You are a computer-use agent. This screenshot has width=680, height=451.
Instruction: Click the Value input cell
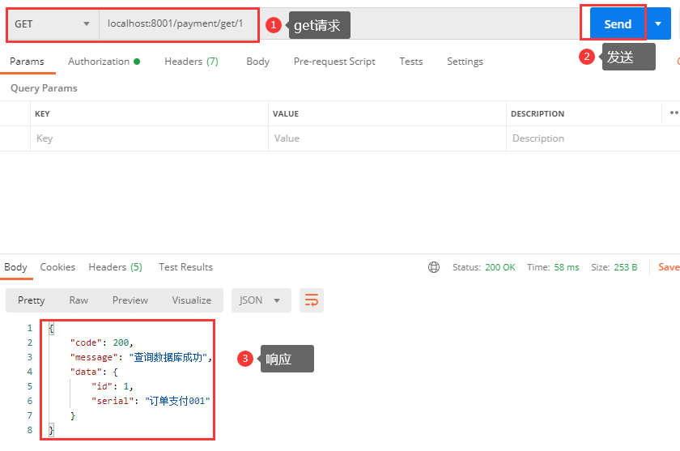387,138
